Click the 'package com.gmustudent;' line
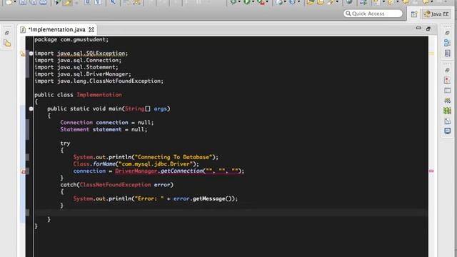The image size is (457, 257). 71,39
